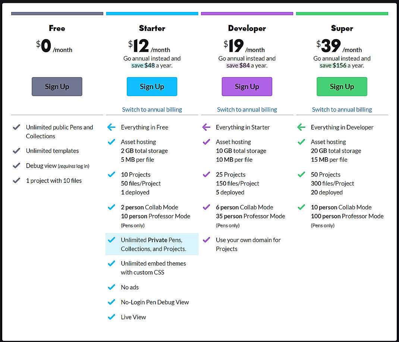The image size is (399, 342).
Task: Click the checkmark next to Debug view feature
Action: coord(16,165)
